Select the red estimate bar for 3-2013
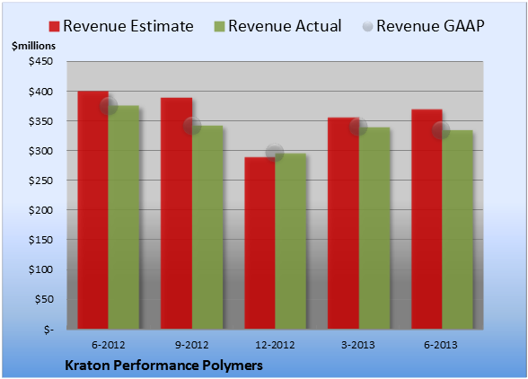Viewport: 528px width, 379px height. click(343, 223)
